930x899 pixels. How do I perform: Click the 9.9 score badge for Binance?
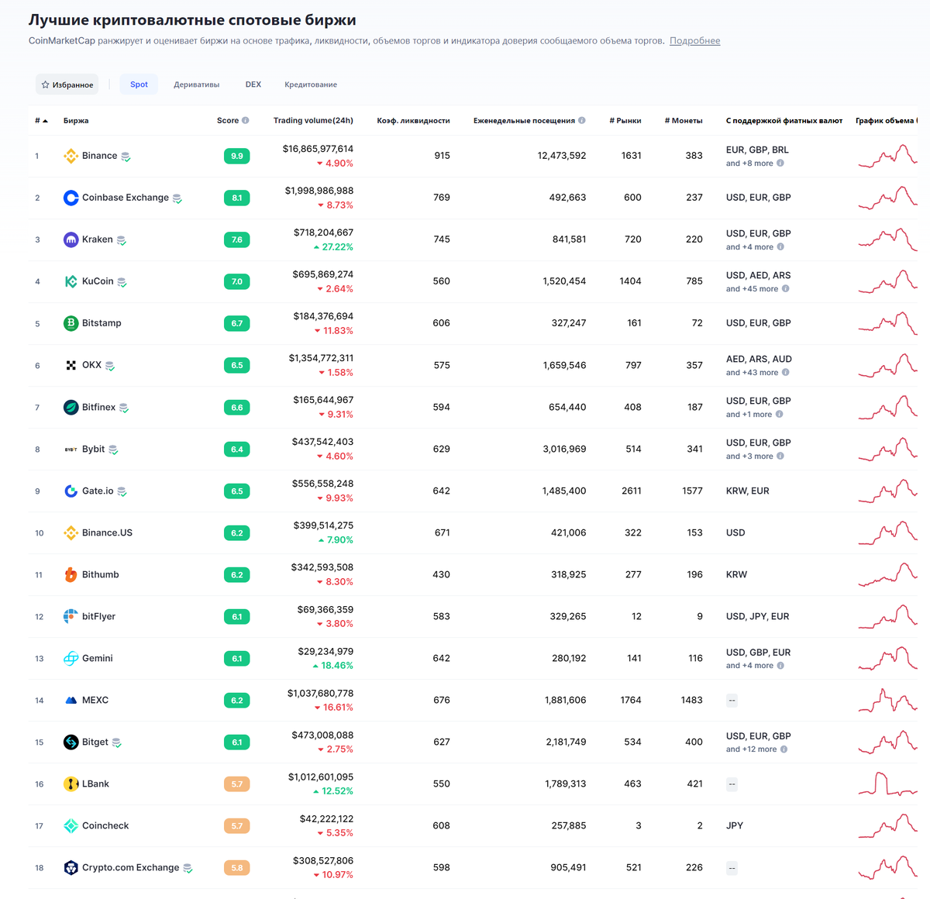[x=237, y=156]
